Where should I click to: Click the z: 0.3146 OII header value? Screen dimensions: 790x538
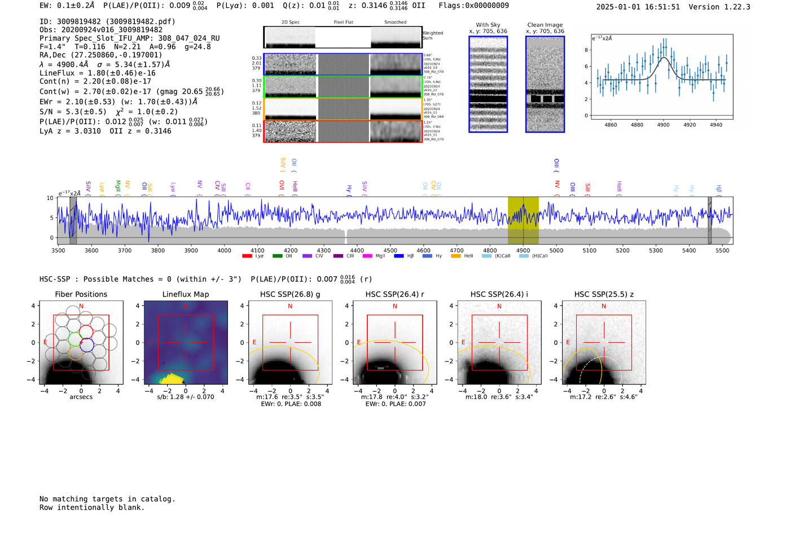[387, 6]
